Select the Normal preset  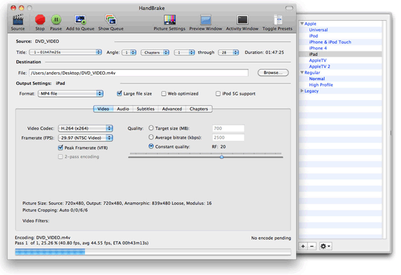pyautogui.click(x=317, y=79)
